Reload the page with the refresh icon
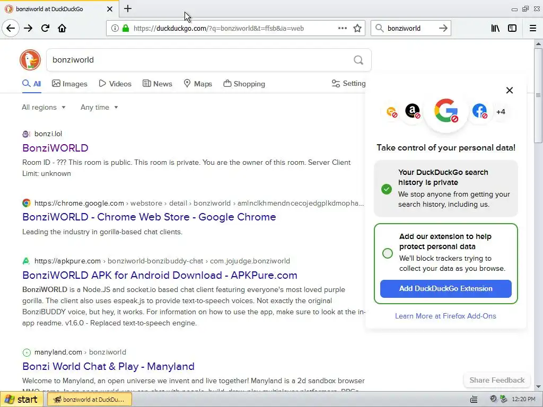The image size is (543, 407). pyautogui.click(x=45, y=28)
